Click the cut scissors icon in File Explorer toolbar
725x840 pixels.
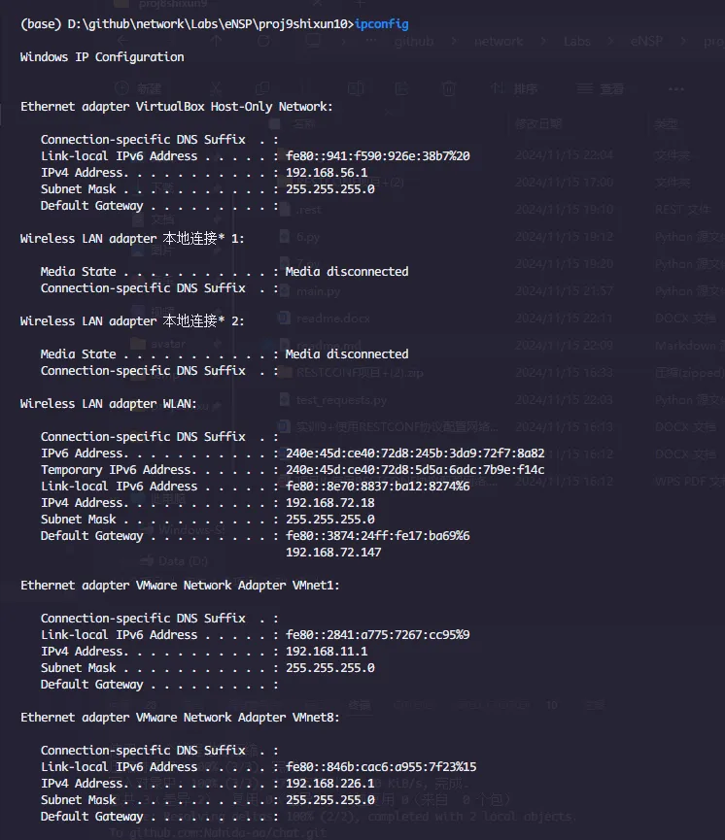click(216, 88)
